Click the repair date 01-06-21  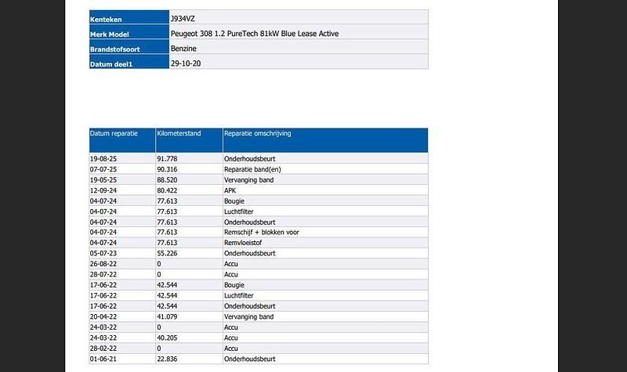point(104,359)
